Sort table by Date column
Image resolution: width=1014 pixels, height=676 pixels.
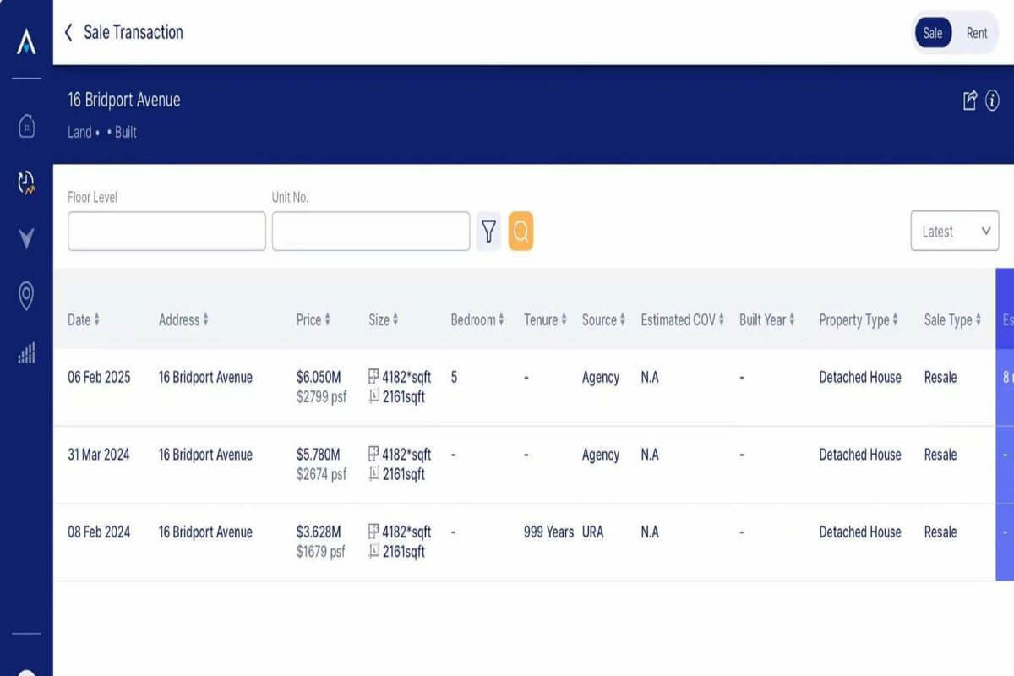click(x=84, y=320)
